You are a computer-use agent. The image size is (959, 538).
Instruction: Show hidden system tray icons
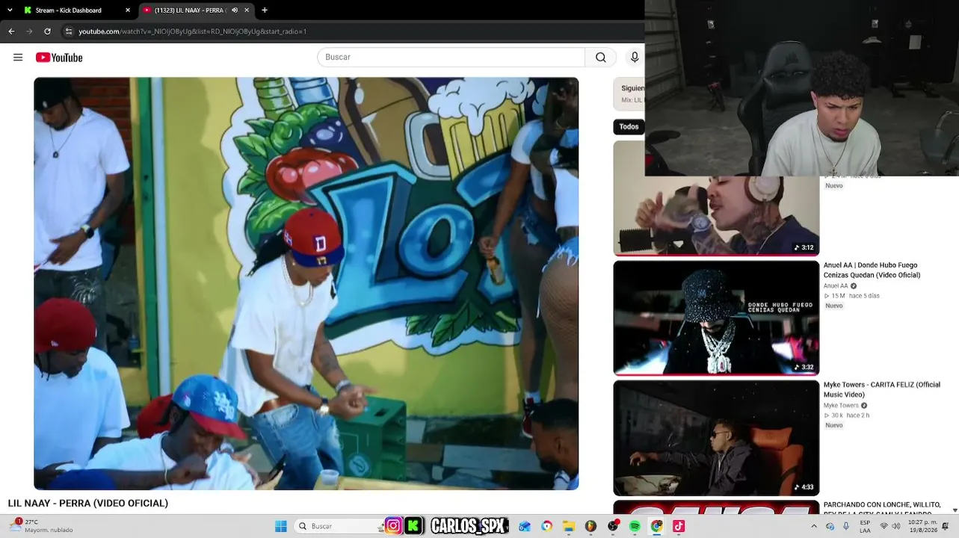(814, 526)
